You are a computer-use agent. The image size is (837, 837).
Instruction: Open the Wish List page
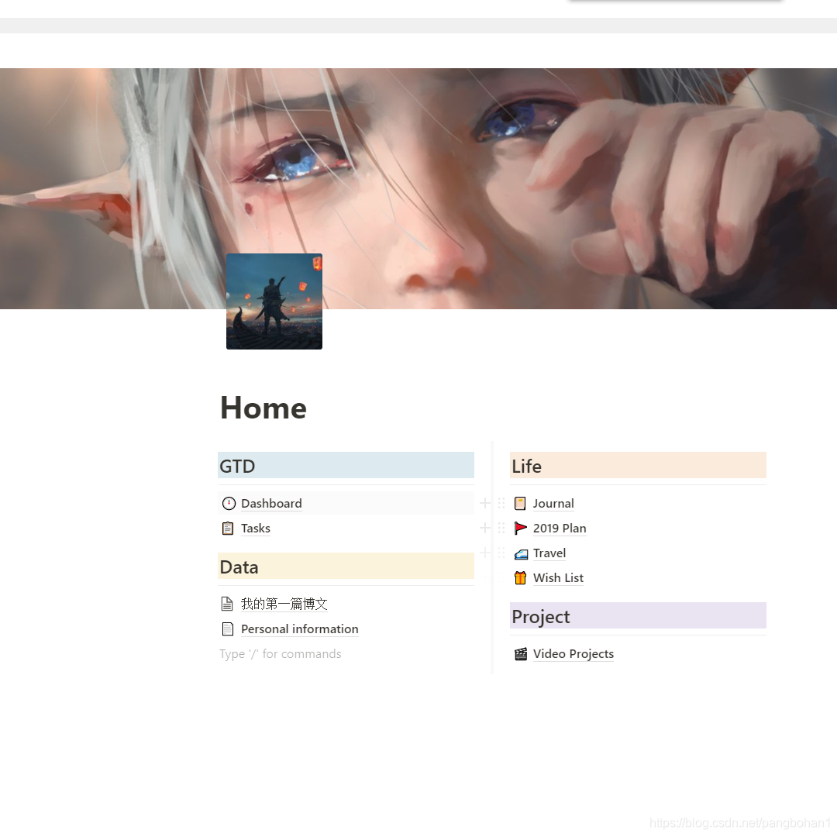pos(558,577)
